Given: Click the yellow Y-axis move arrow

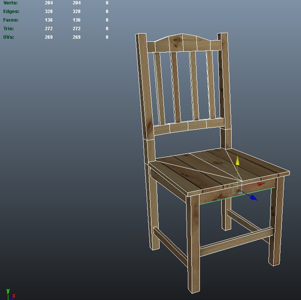Looking at the screenshot, I should (x=237, y=161).
